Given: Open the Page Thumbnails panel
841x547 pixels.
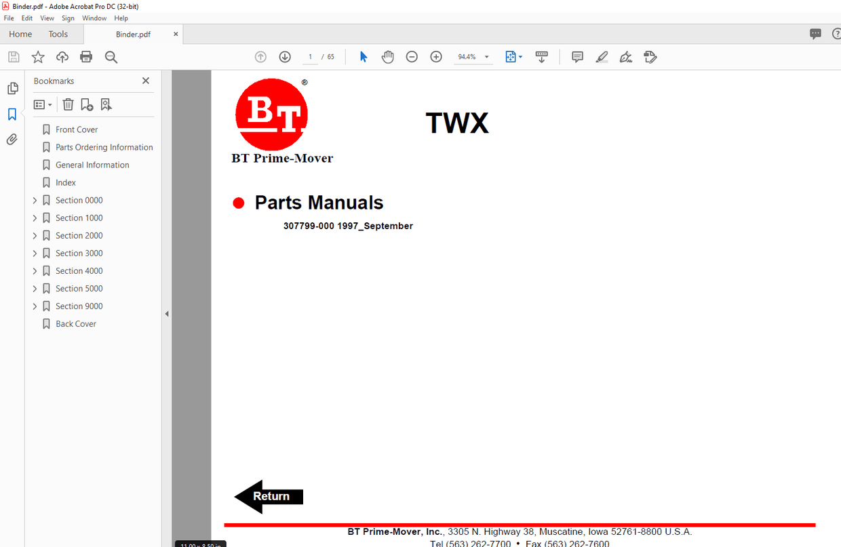Looking at the screenshot, I should [12, 88].
